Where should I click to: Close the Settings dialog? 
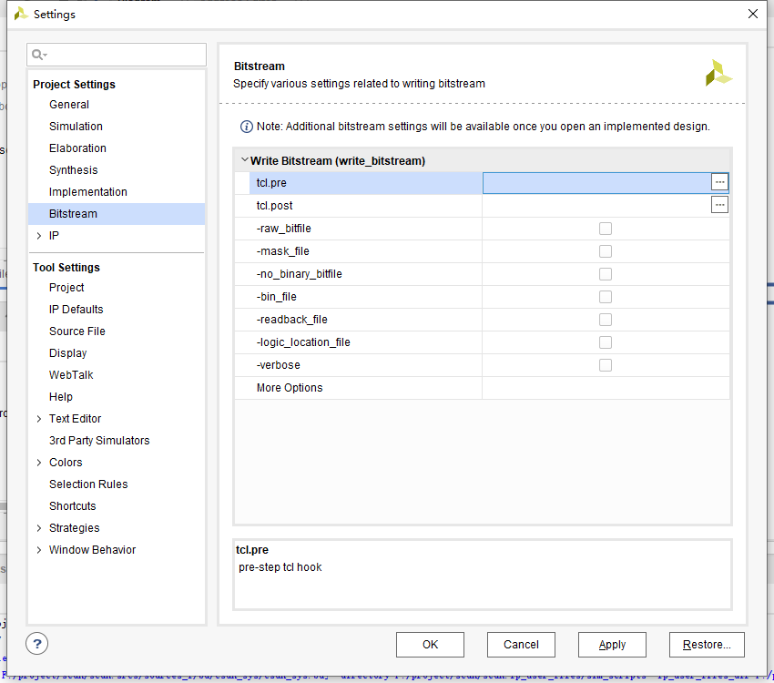[753, 14]
